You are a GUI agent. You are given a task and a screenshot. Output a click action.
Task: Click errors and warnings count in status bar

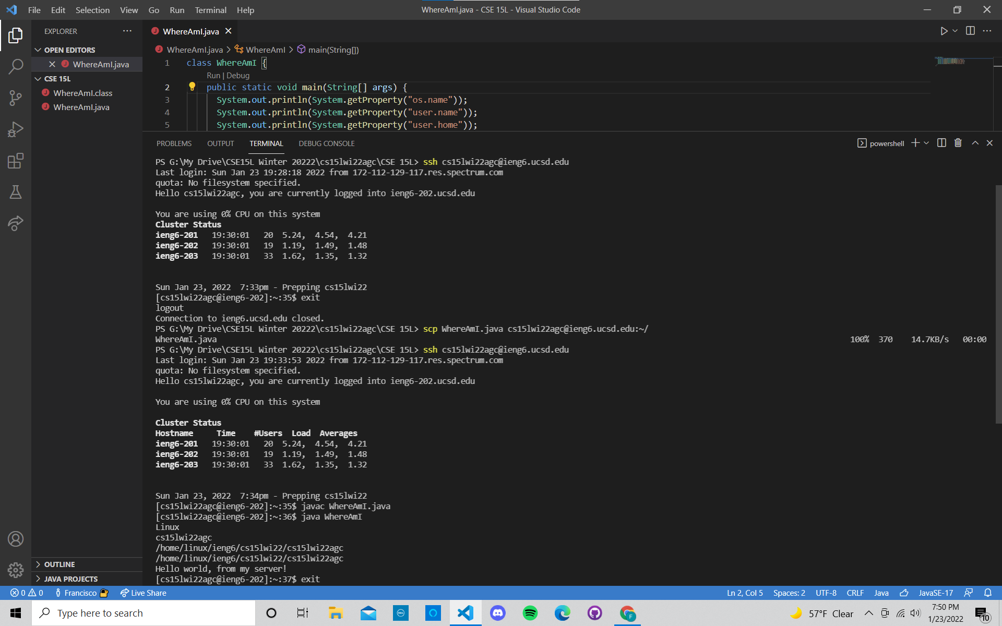click(x=27, y=593)
